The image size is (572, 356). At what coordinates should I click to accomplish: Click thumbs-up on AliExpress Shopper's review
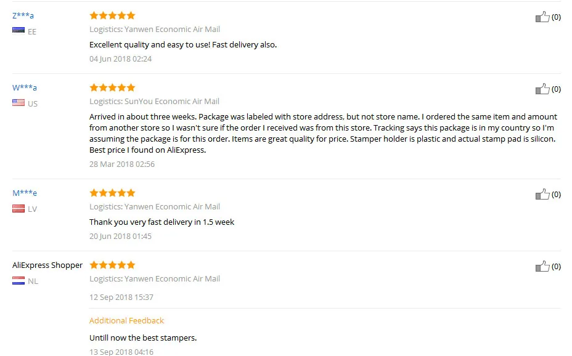coord(542,266)
